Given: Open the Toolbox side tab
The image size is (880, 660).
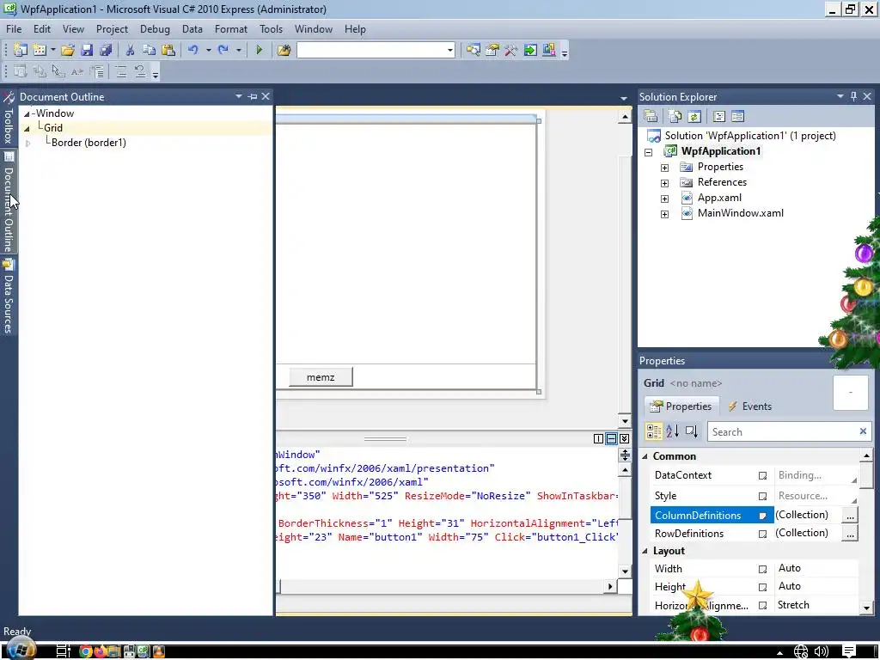Looking at the screenshot, I should pos(8,119).
